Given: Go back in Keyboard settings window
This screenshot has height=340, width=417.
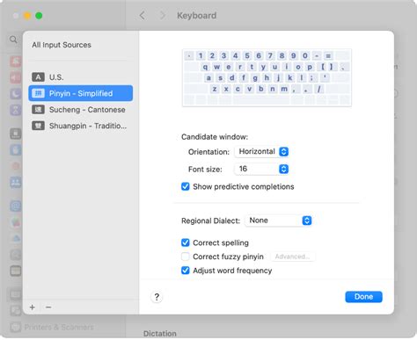Looking at the screenshot, I should point(143,16).
